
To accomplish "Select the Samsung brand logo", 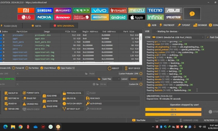I will coord(44,10).
